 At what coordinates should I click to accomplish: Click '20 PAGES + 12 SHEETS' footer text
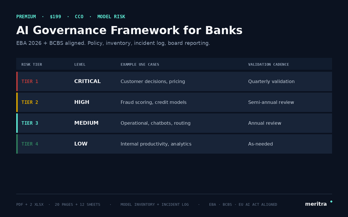coord(77,205)
